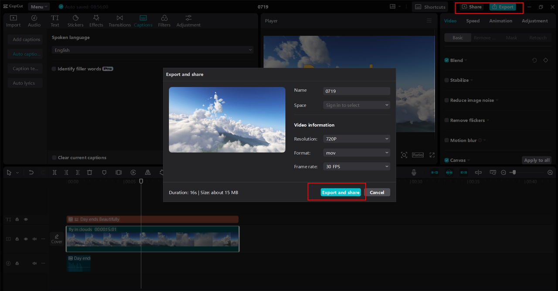Mute the video track audio
The height and width of the screenshot is (291, 558).
34,239
